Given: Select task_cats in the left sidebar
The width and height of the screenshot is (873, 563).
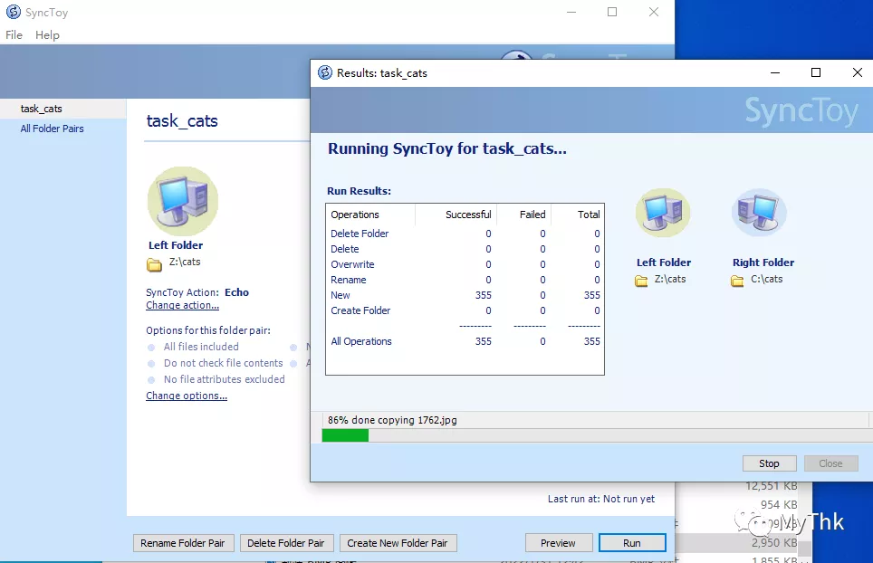Looking at the screenshot, I should pos(42,109).
